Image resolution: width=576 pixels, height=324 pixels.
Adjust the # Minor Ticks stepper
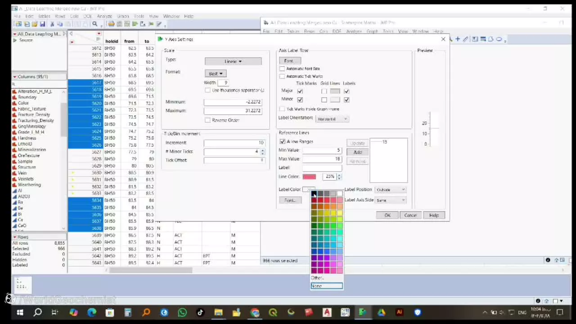point(263,152)
